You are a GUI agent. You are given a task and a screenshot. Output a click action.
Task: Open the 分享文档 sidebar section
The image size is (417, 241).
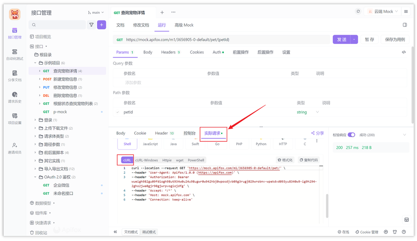click(x=15, y=76)
